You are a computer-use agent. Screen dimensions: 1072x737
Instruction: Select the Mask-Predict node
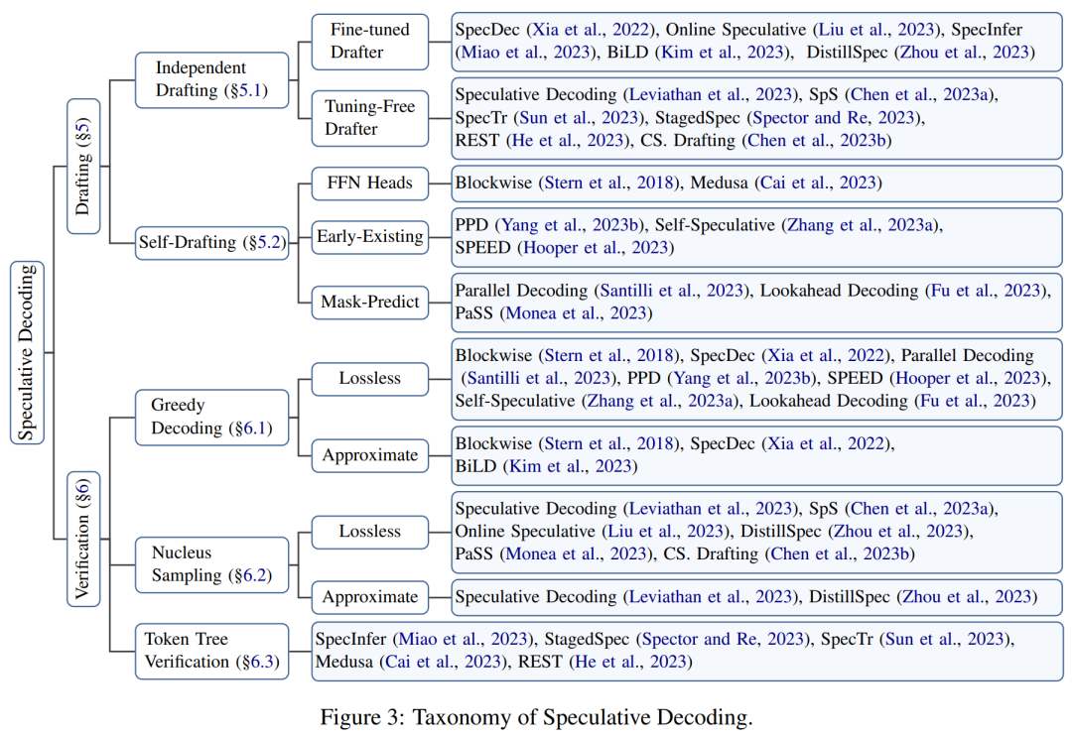[370, 302]
